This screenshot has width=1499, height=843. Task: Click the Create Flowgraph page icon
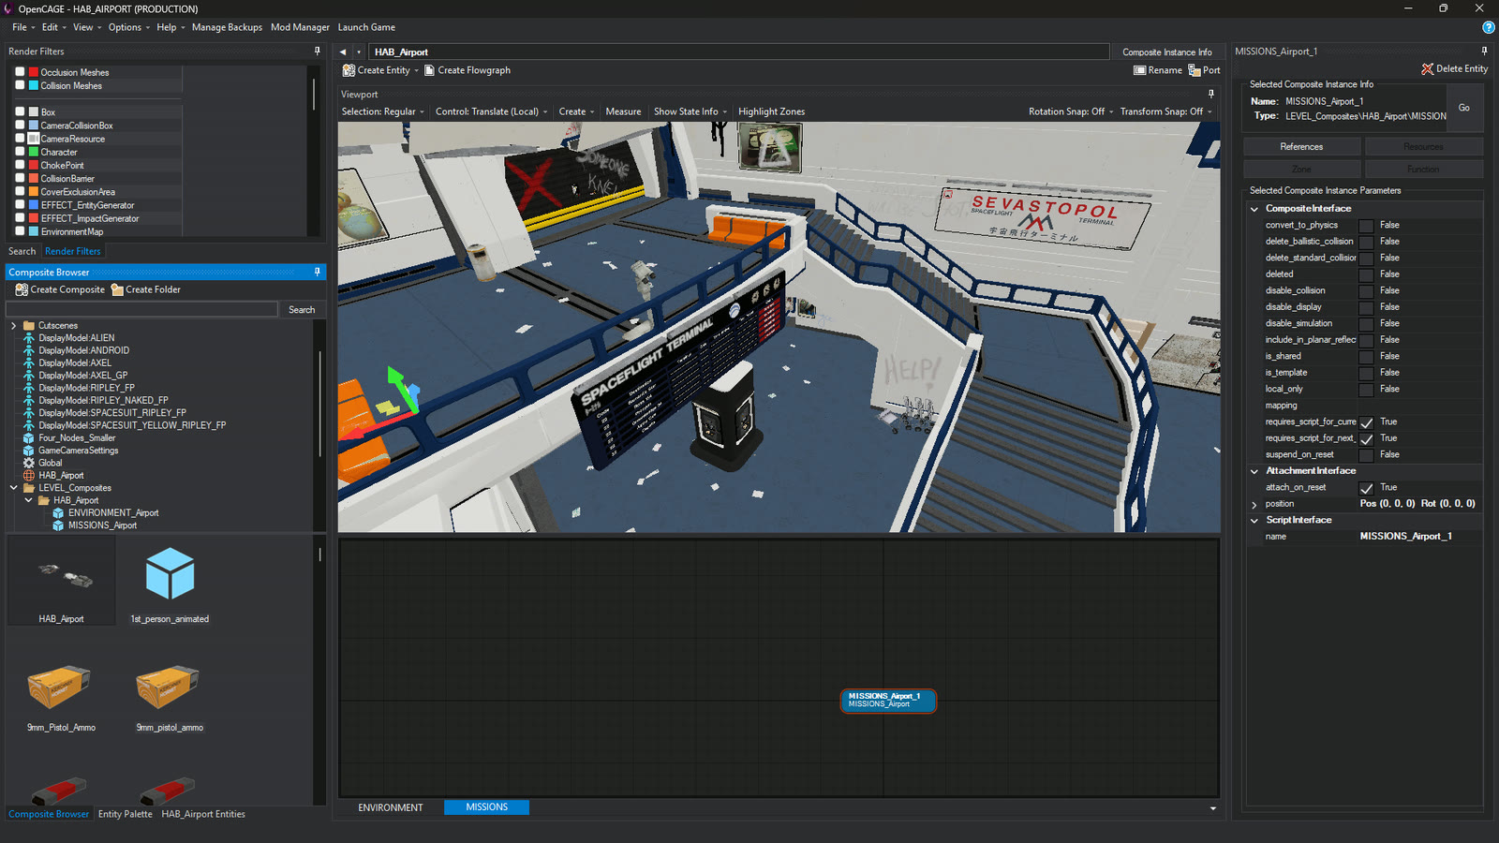(x=429, y=70)
